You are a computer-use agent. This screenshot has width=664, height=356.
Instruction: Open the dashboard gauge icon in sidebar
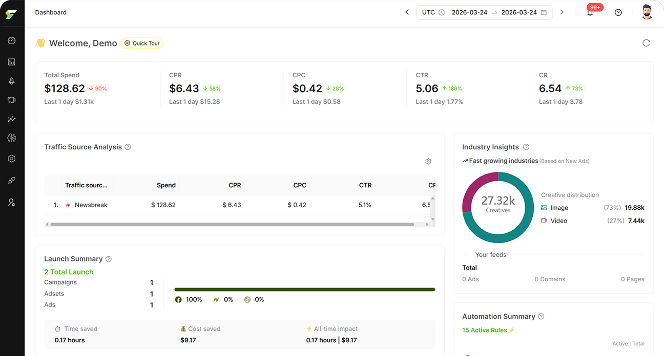(12, 40)
